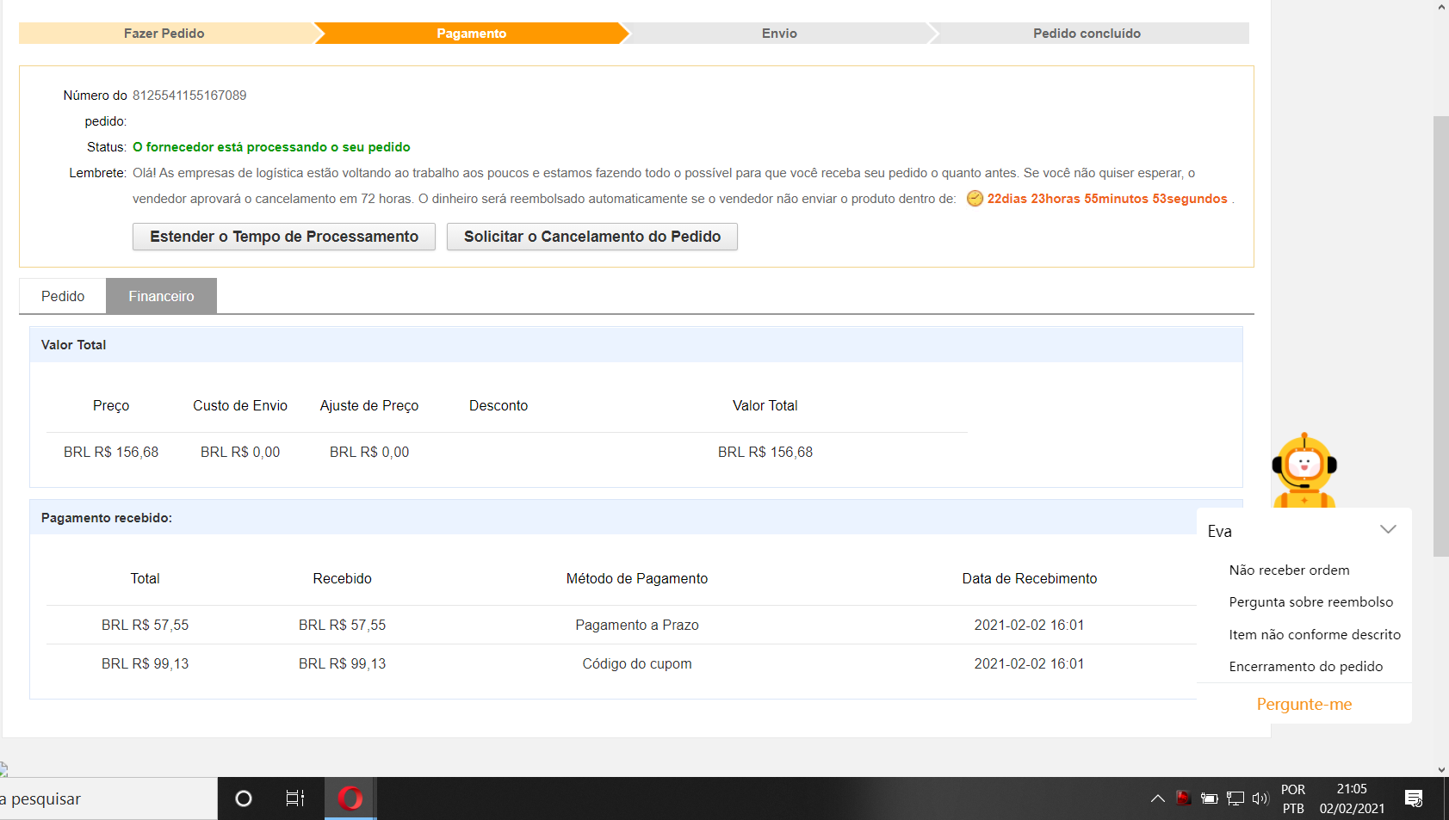
Task: Click the Pagamento progress step
Action: (472, 34)
